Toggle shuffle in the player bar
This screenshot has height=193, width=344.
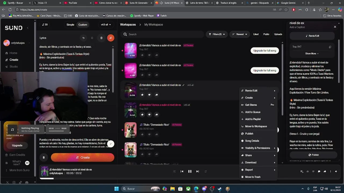(x=174, y=172)
